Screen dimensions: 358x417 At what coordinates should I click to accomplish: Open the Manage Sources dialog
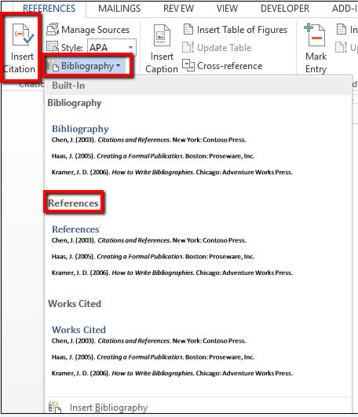click(x=88, y=30)
